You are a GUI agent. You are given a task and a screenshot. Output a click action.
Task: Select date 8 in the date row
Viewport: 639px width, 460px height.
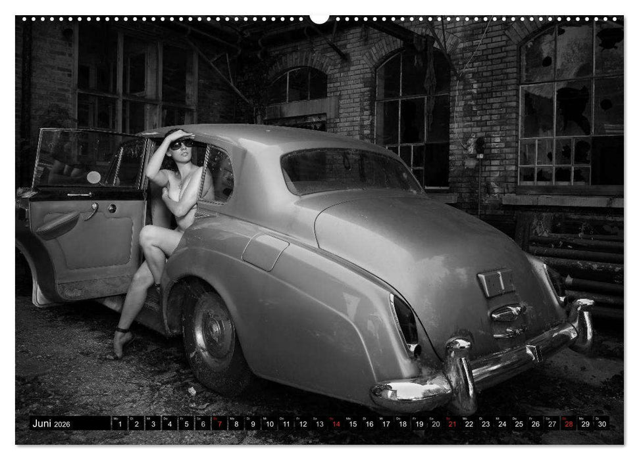(x=236, y=425)
